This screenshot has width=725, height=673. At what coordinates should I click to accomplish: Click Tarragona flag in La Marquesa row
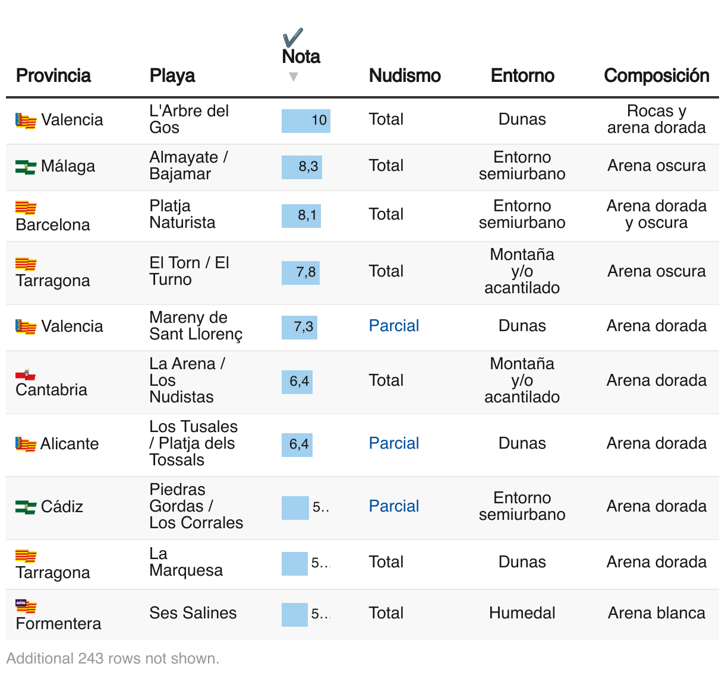point(26,555)
